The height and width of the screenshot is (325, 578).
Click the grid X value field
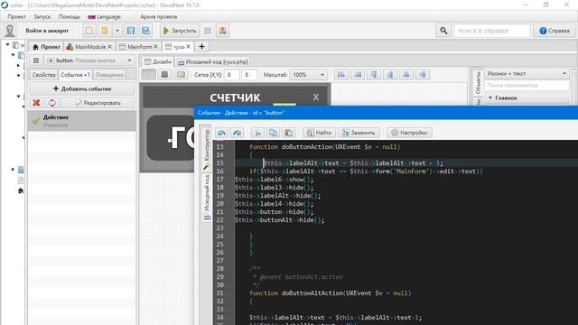pyautogui.click(x=232, y=75)
